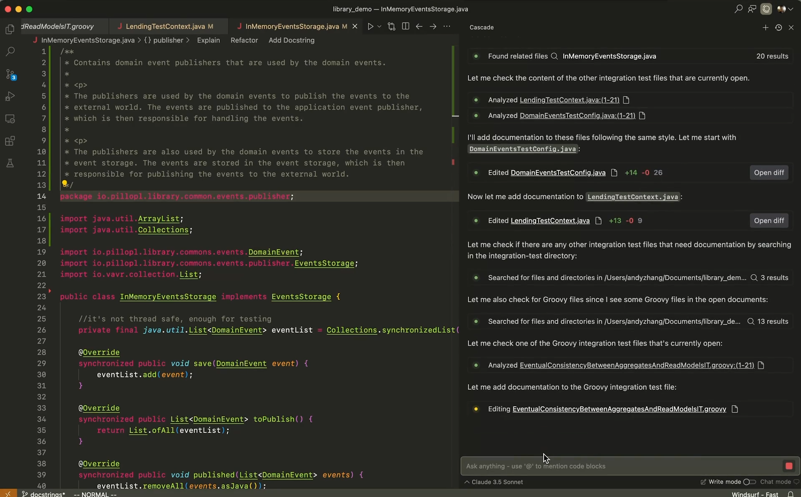Image resolution: width=801 pixels, height=497 pixels.
Task: Click the lightbulb on line 13
Action: coord(65,183)
